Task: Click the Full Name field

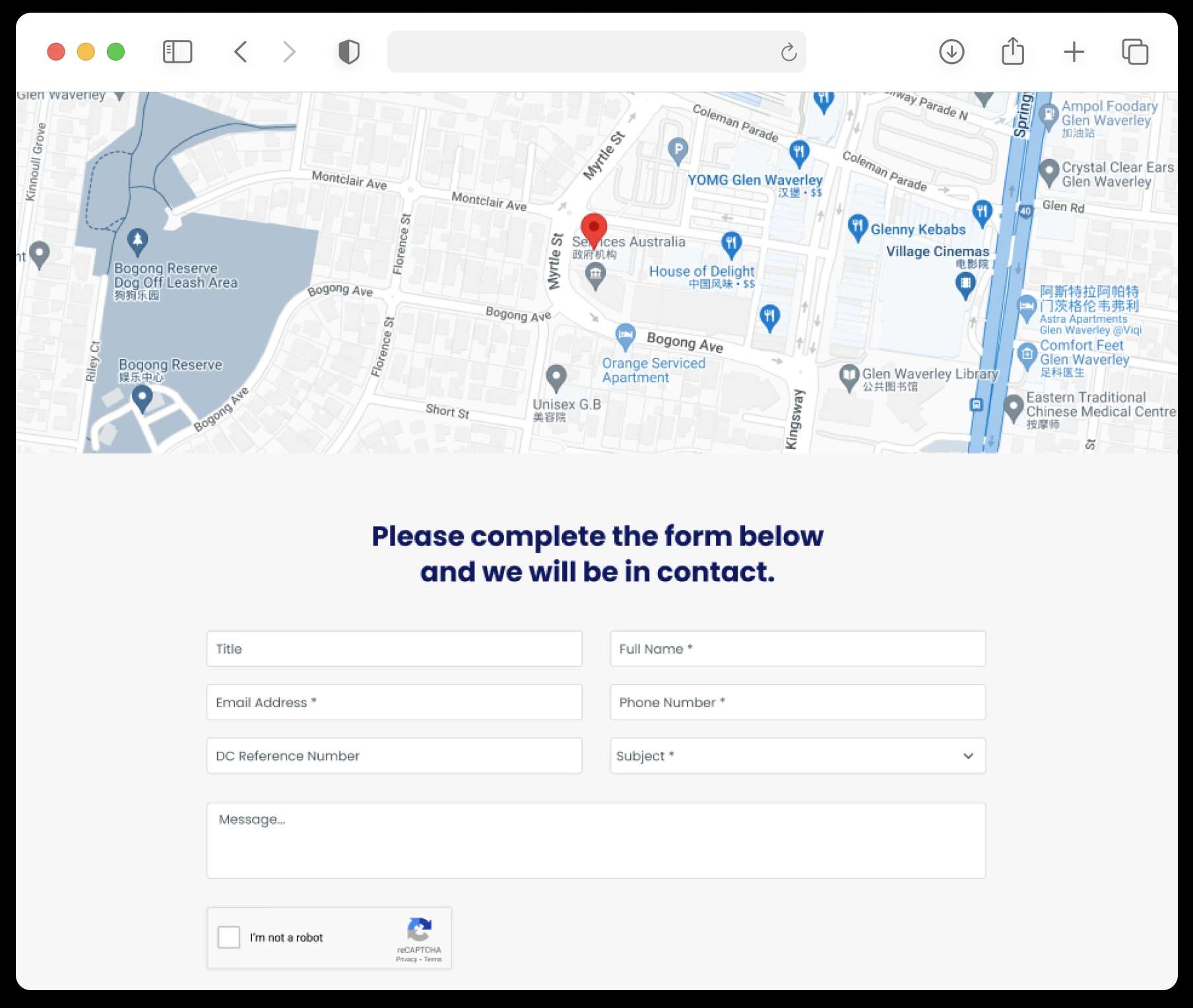Action: tap(798, 649)
